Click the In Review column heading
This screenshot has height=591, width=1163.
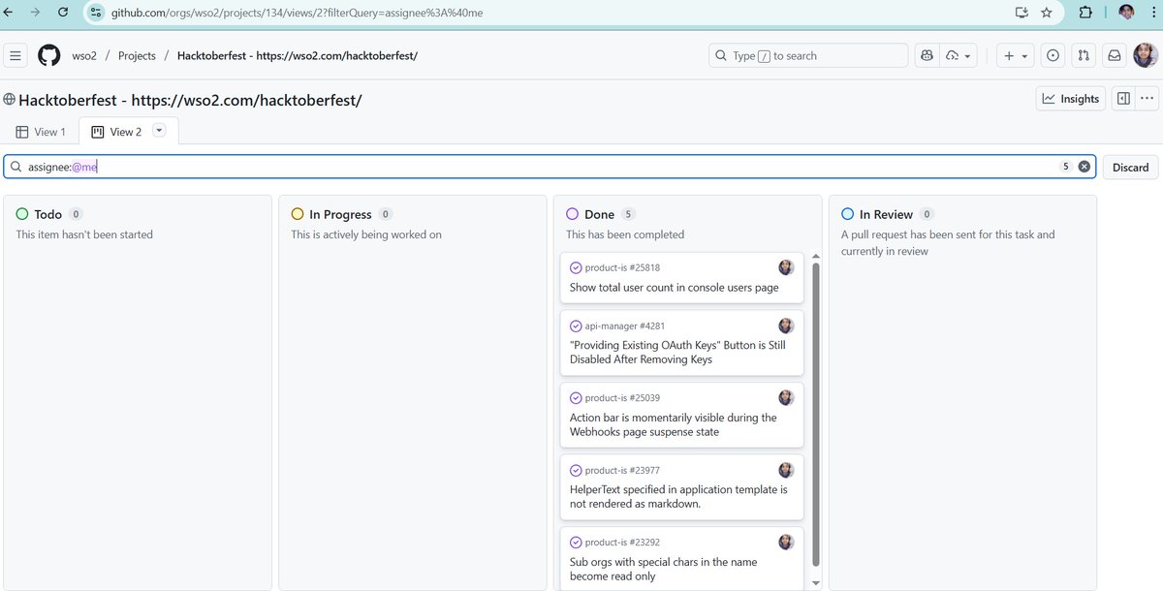click(x=886, y=214)
